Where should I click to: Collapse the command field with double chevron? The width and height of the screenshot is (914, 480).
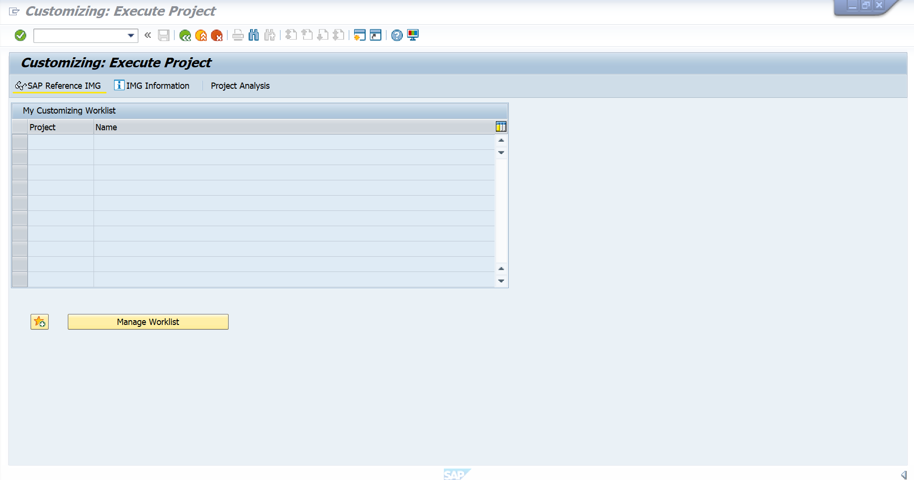(x=148, y=35)
